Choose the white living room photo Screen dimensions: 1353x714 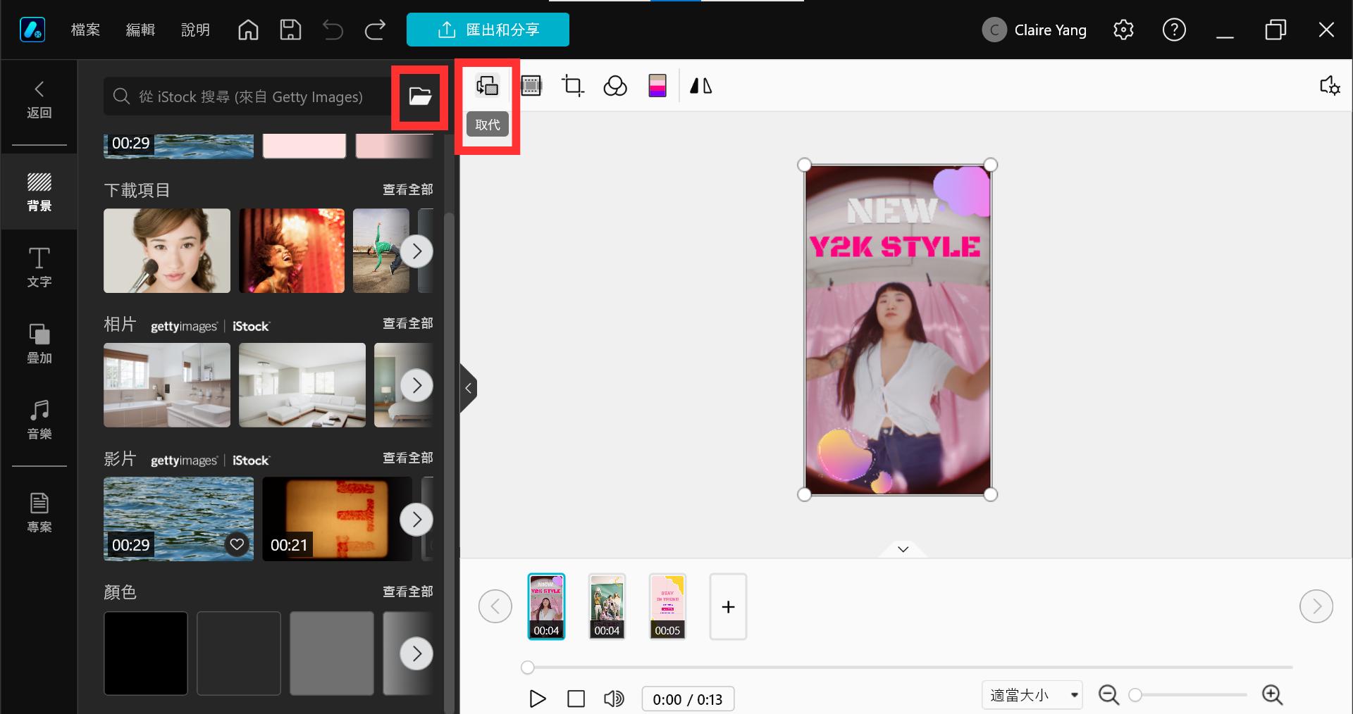pos(302,385)
